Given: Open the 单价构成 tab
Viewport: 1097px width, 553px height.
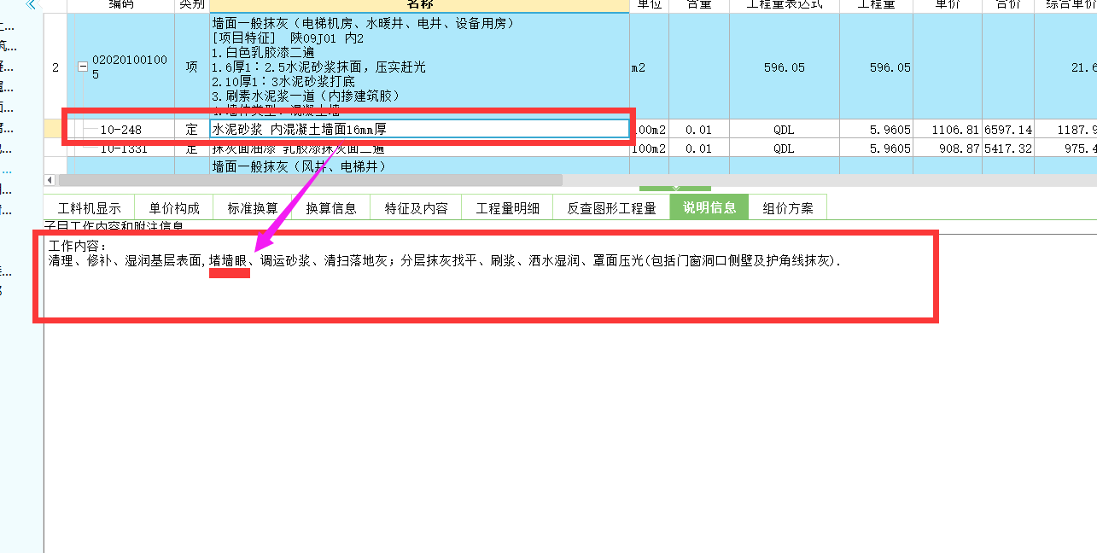Looking at the screenshot, I should (174, 207).
